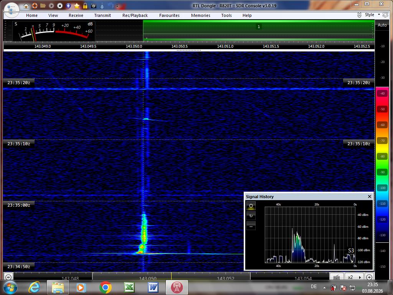Click the -110 level on colour scale

382,204
